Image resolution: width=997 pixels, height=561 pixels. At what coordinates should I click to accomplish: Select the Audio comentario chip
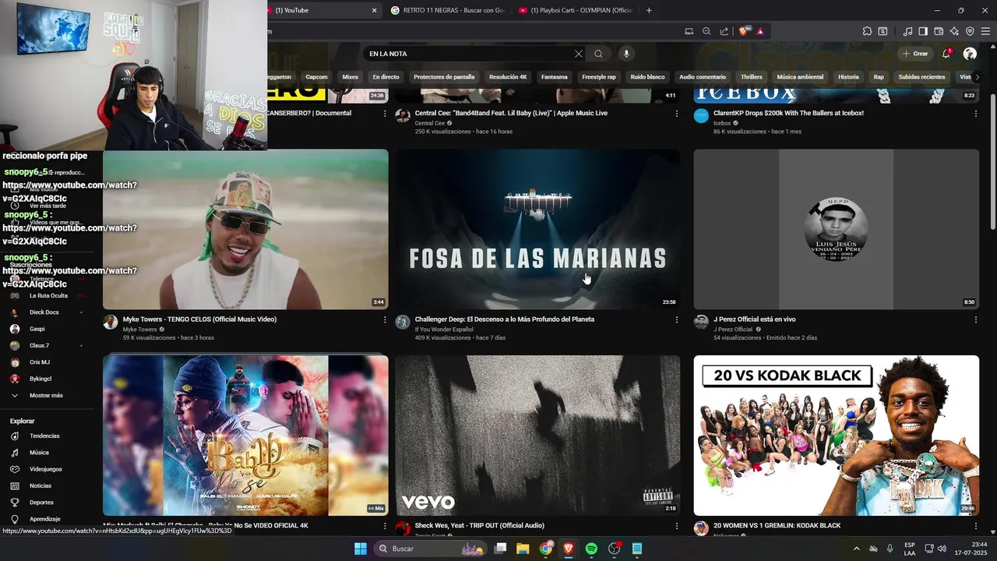click(x=703, y=77)
